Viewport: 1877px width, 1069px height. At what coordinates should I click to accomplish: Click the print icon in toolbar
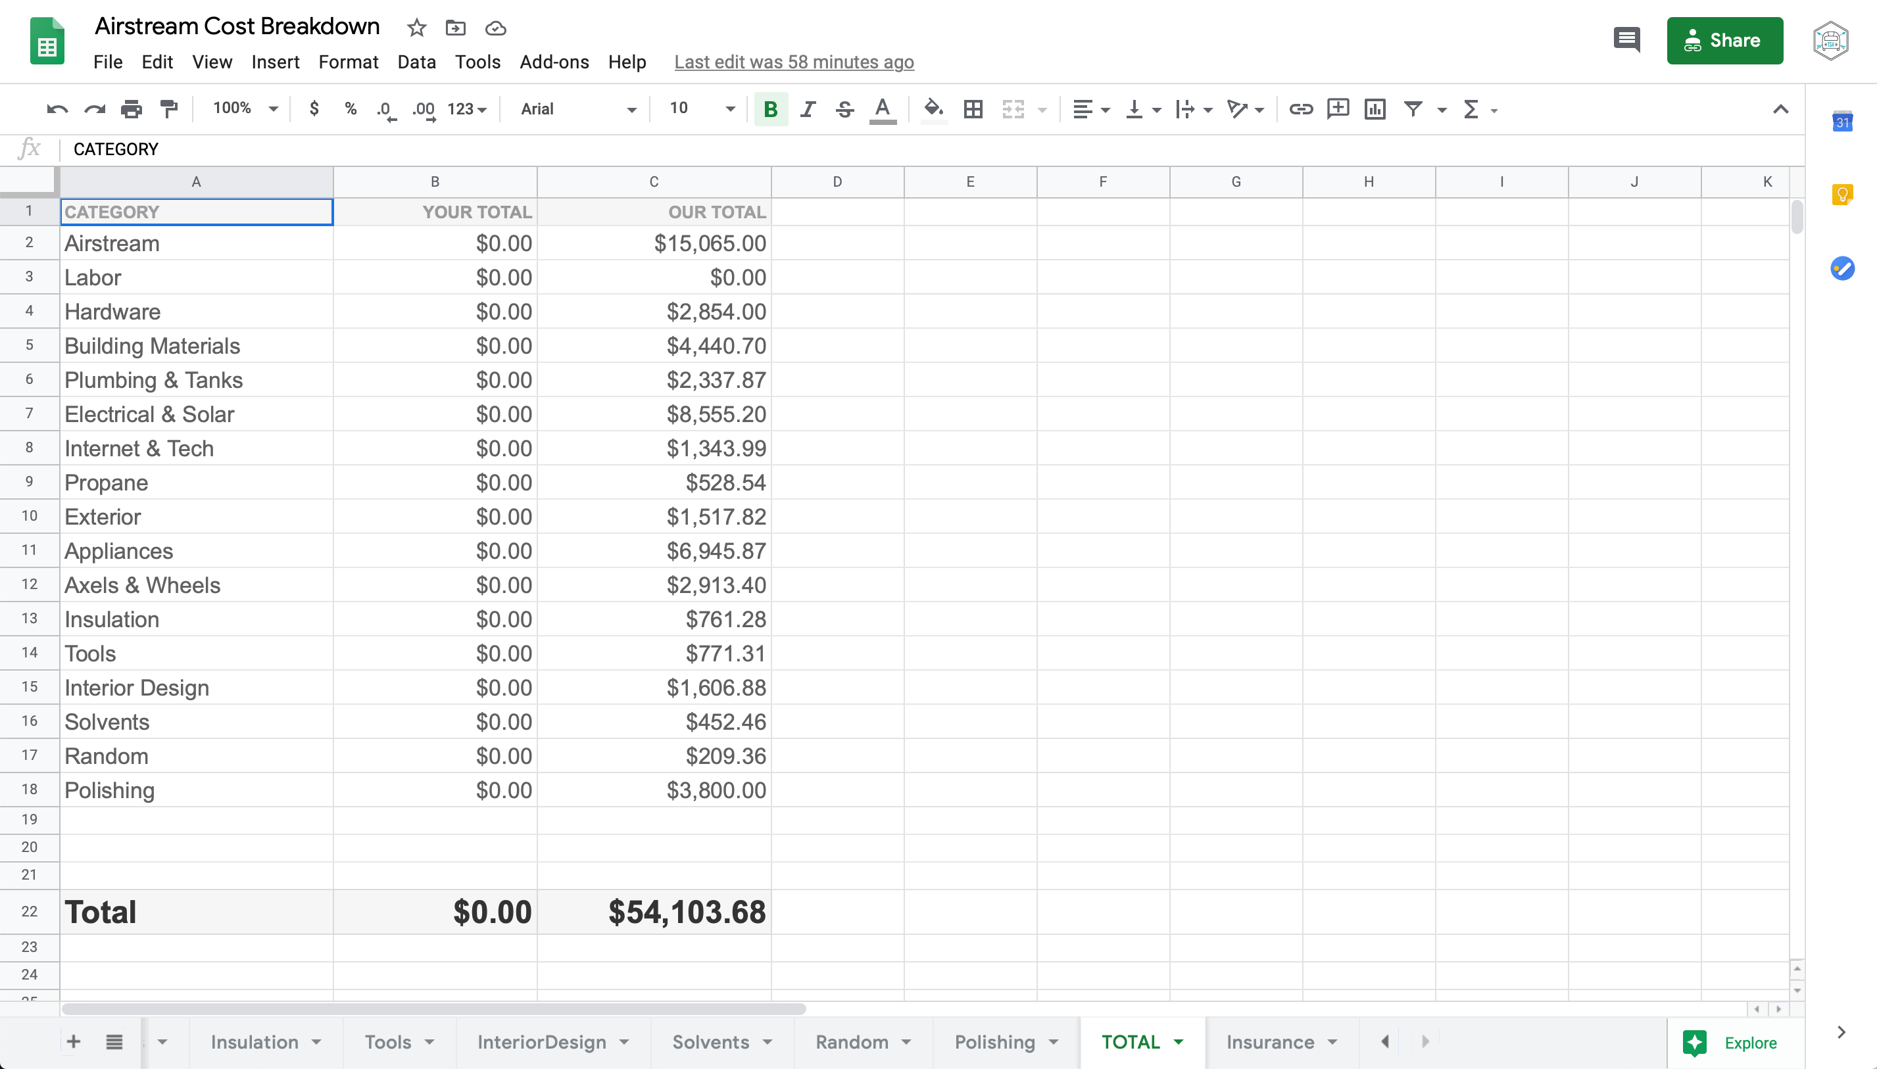pyautogui.click(x=132, y=109)
